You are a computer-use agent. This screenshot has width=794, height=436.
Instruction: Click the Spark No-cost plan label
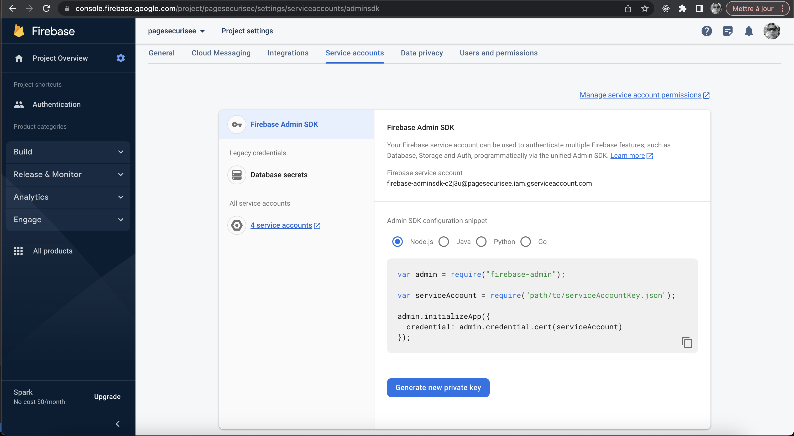click(39, 397)
